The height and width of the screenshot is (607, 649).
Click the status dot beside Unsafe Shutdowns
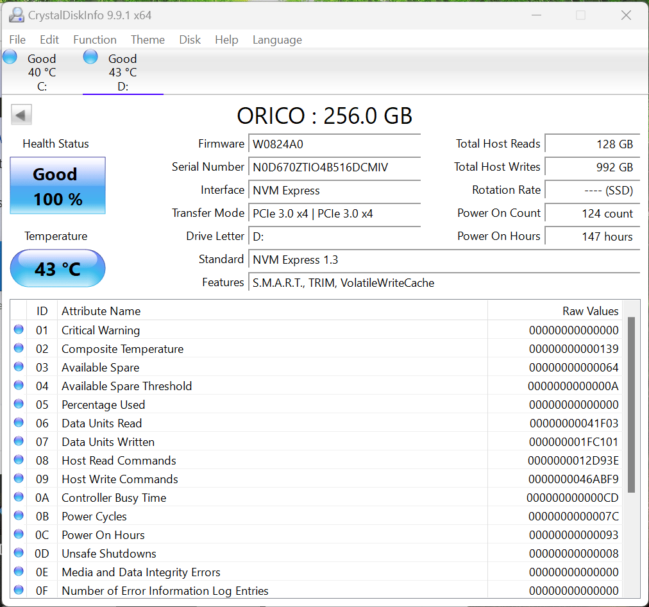19,552
